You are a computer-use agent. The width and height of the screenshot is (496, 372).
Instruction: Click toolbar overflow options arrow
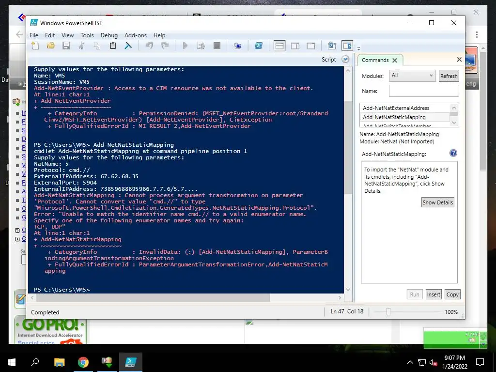click(x=358, y=49)
